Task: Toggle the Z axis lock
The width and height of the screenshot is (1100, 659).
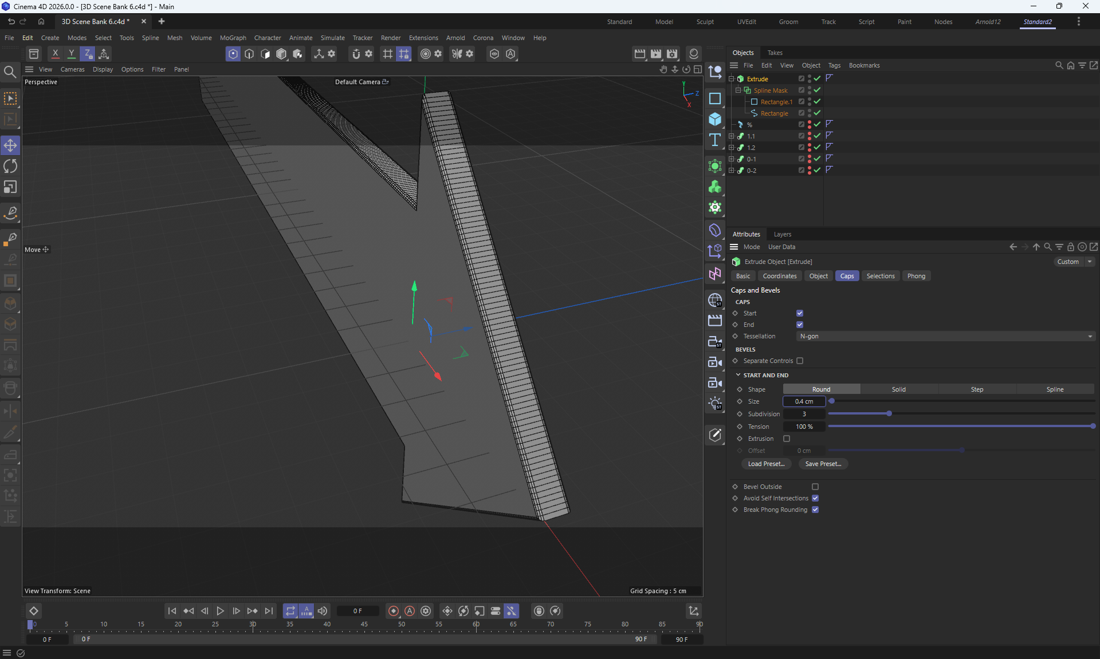Action: point(87,54)
